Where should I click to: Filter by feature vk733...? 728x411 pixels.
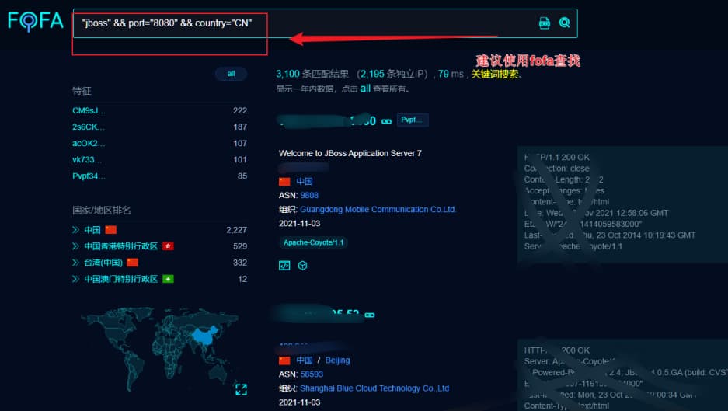pos(87,160)
